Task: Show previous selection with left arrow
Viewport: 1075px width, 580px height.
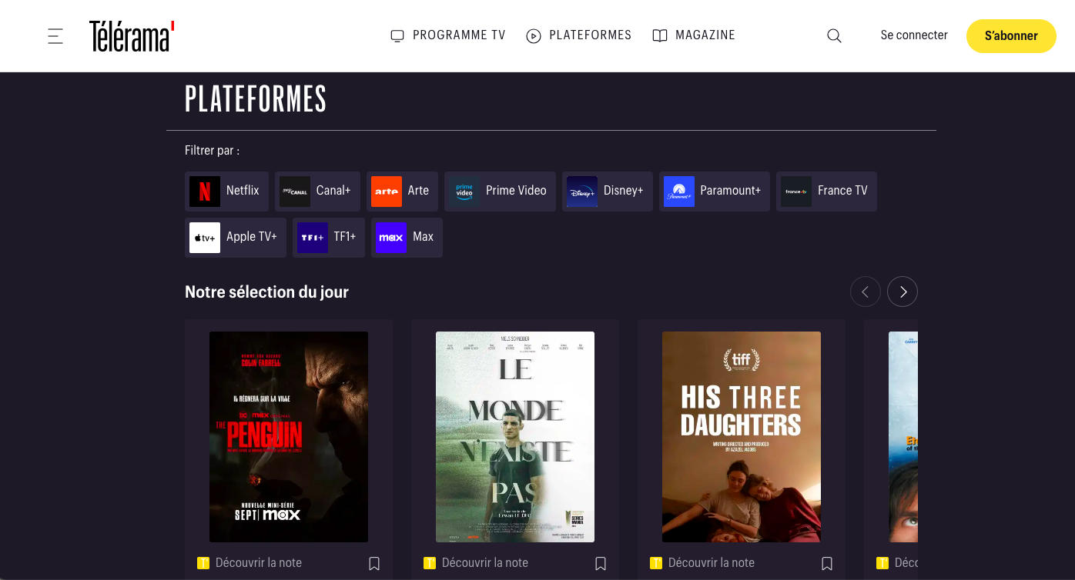Action: click(x=865, y=292)
